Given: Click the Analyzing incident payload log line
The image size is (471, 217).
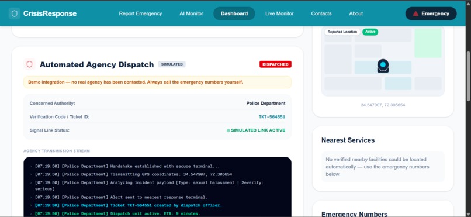Looking at the screenshot, I should 149,186.
